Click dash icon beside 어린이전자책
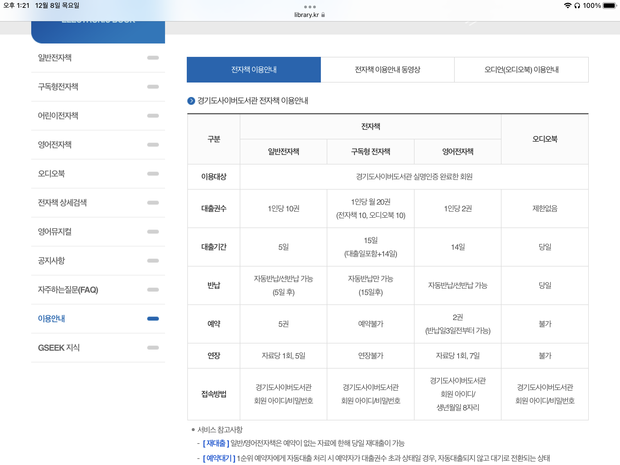Screen dimensions: 620x465 point(153,116)
